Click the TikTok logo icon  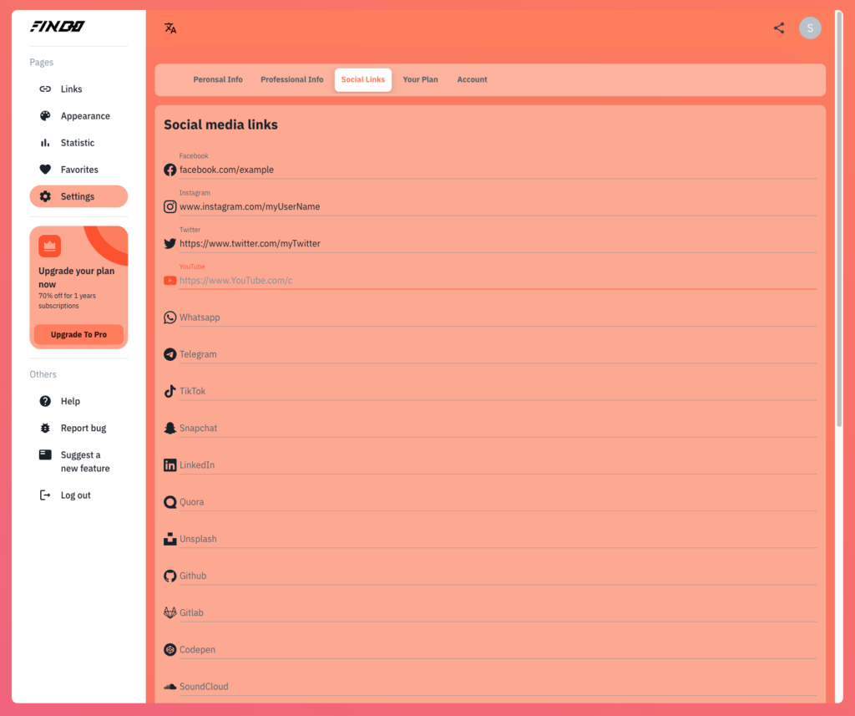[170, 391]
